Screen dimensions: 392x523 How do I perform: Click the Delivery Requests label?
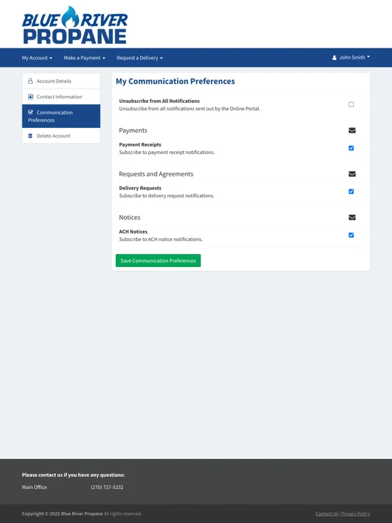pyautogui.click(x=140, y=188)
